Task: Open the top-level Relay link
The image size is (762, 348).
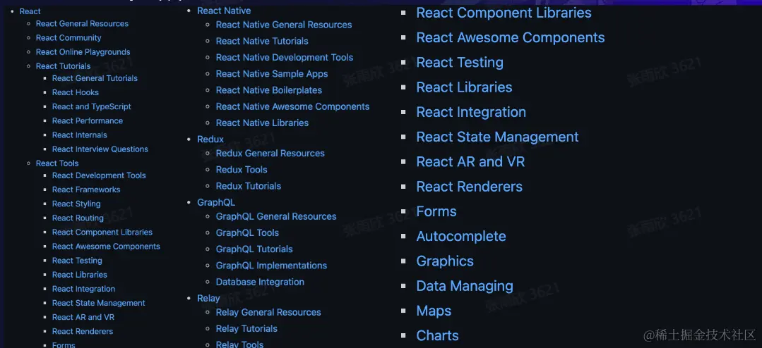Action: 208,298
